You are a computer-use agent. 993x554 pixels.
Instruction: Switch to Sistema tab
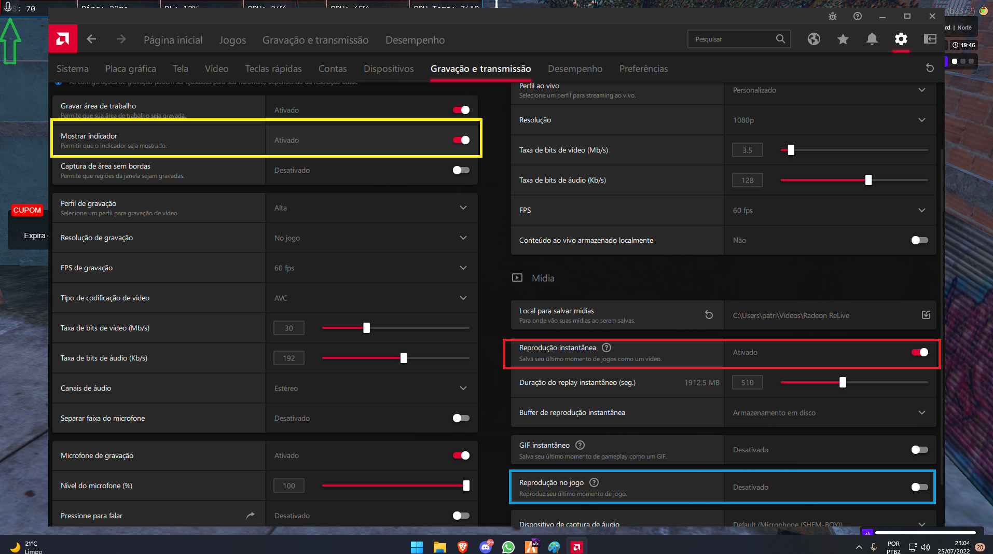[73, 68]
